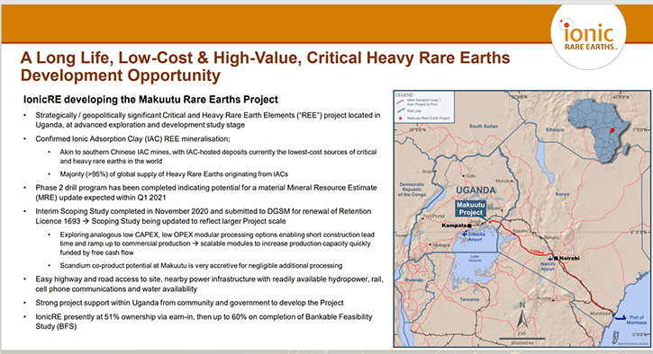Click the north arrow compass symbol
The height and width of the screenshot is (354, 653).
click(521, 315)
